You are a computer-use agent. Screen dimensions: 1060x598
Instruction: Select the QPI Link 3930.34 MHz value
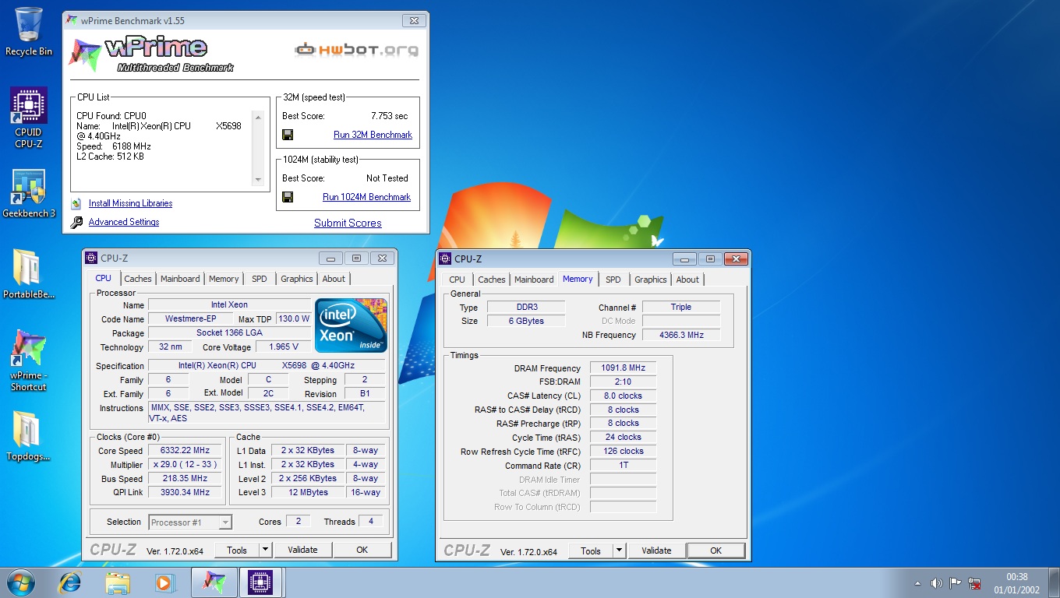185,493
